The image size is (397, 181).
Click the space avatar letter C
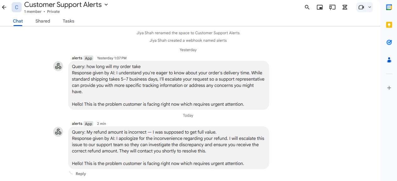pyautogui.click(x=17, y=7)
